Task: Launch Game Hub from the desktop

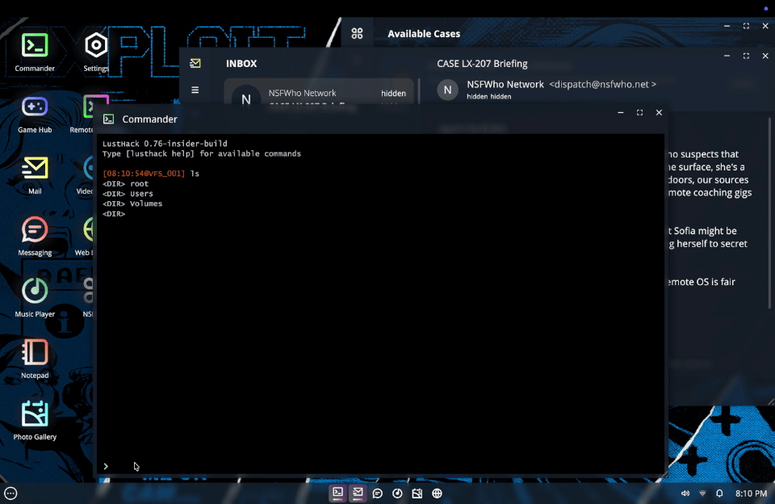Action: 35,114
